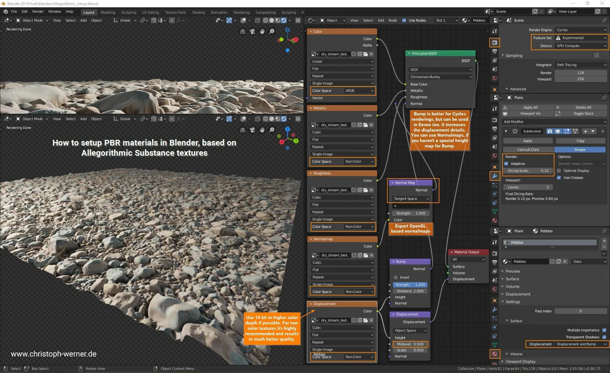Switch to the Shading workspace tab

coord(198,12)
